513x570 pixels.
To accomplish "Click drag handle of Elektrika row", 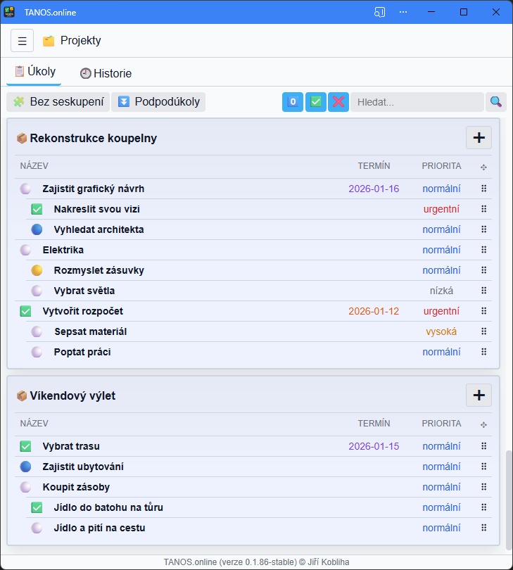I will click(483, 250).
